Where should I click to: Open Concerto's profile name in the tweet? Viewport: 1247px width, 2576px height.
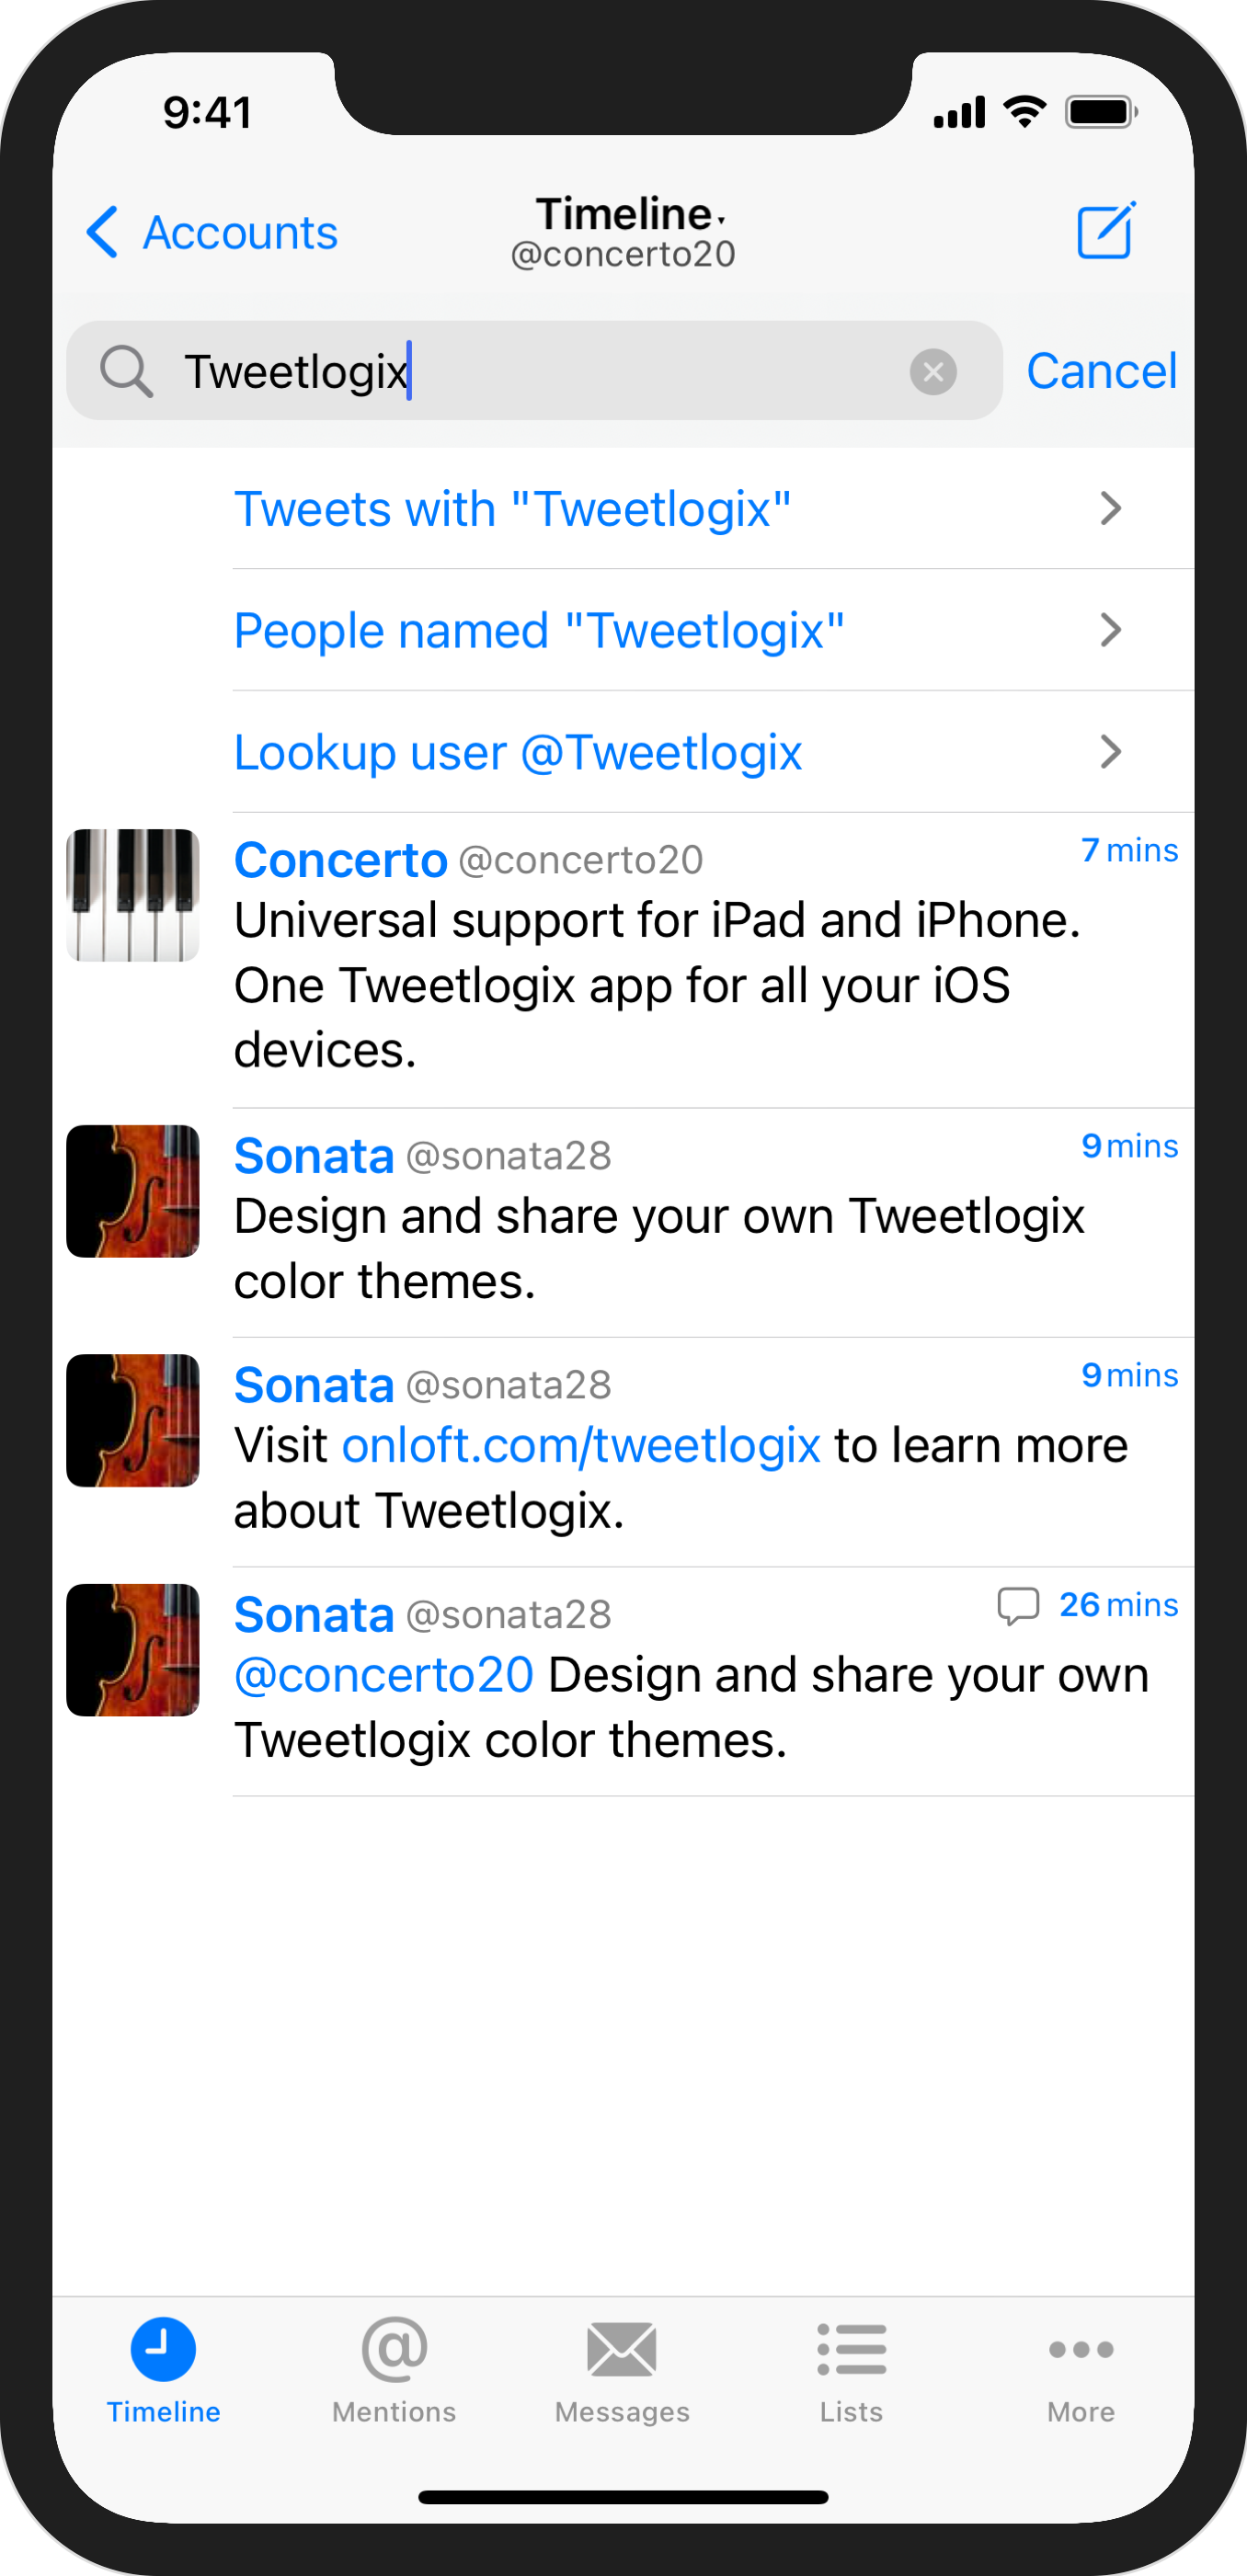pos(340,860)
